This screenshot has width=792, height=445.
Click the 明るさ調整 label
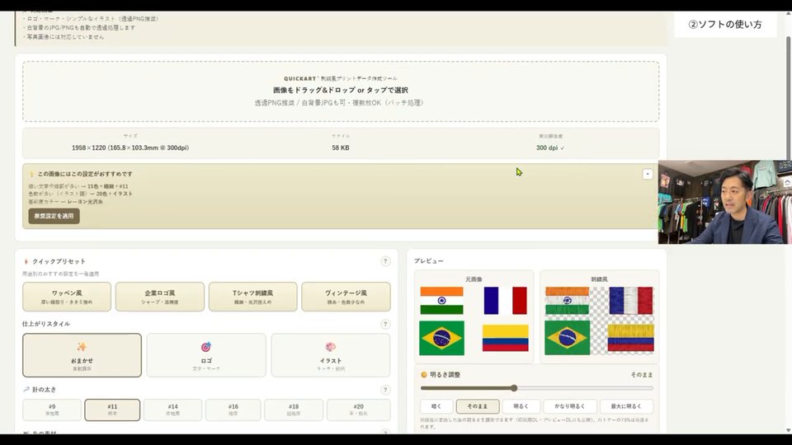(x=445, y=375)
